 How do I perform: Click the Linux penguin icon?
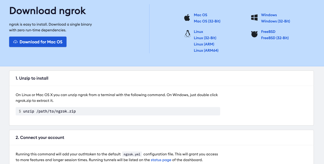pos(187,34)
